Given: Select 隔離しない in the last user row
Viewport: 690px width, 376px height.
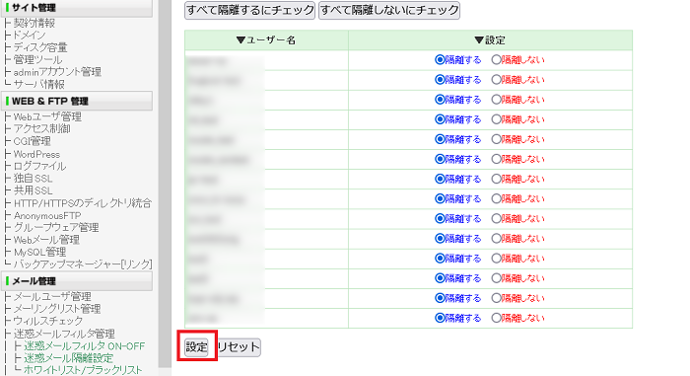Looking at the screenshot, I should 497,318.
